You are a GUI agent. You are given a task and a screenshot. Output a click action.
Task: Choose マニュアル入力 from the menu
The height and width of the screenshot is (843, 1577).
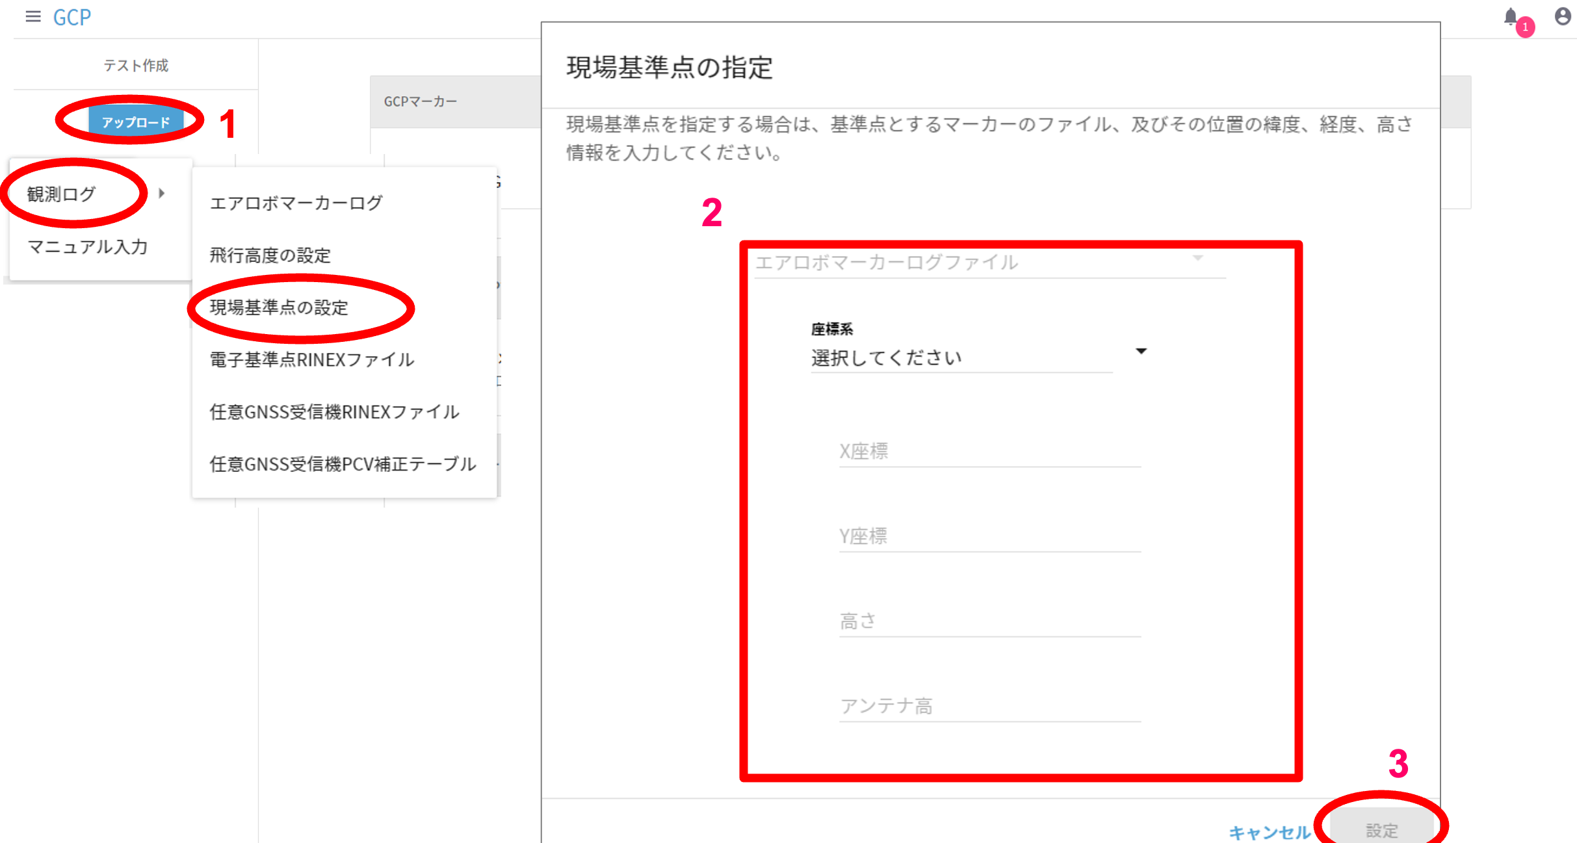coord(88,247)
